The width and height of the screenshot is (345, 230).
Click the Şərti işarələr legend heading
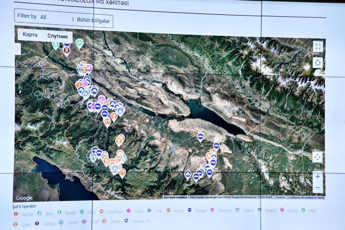point(24,206)
